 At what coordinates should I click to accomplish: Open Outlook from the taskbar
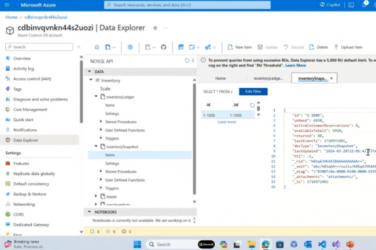point(308,244)
